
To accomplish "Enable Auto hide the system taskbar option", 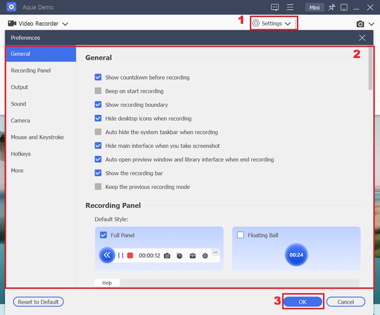I will 98,132.
